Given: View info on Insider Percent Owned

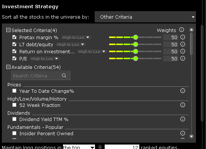Looking at the screenshot, I should [183, 133].
